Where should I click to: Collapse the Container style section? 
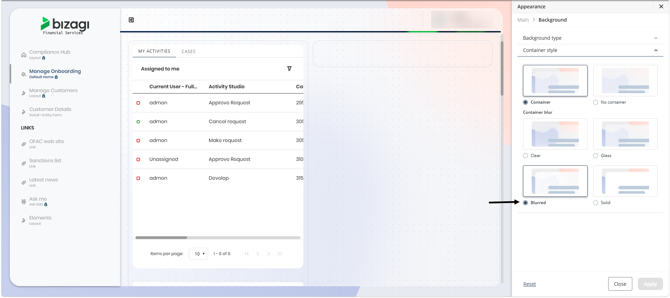590,50
